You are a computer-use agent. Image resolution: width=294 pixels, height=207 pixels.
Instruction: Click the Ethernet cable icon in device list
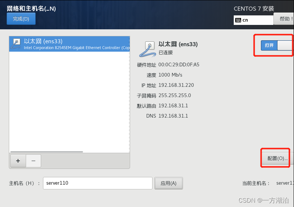click(16, 44)
